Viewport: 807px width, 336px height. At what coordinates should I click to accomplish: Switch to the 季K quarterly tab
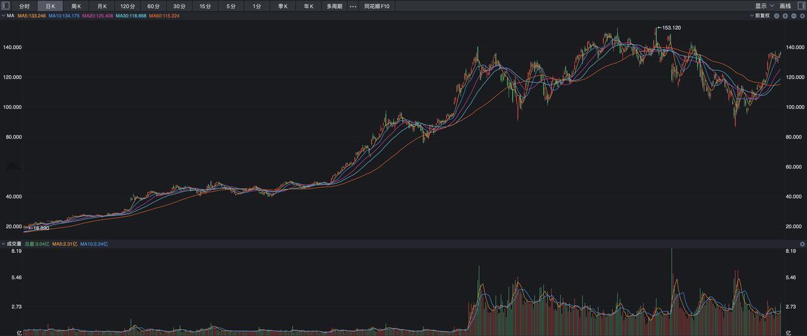click(283, 6)
